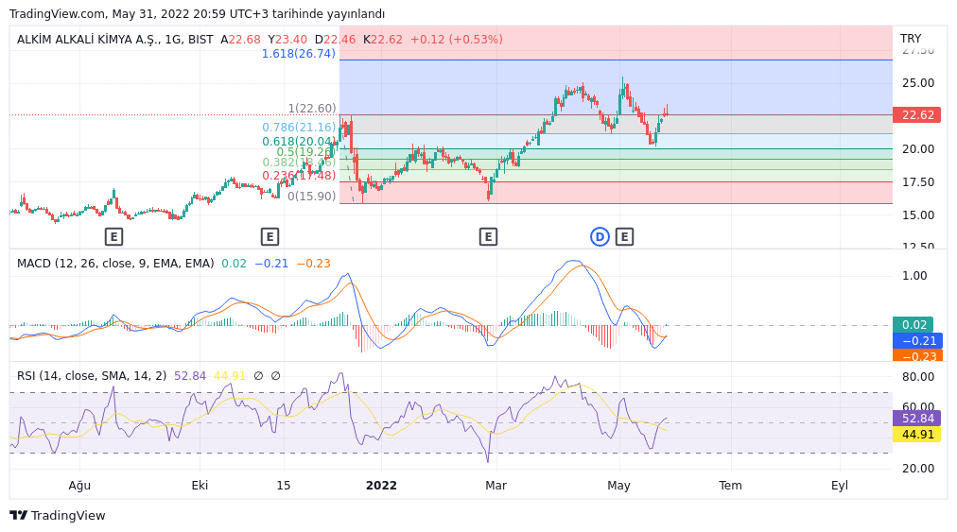
Task: Click the 1.00 MACD axis label
Action: [x=914, y=276]
